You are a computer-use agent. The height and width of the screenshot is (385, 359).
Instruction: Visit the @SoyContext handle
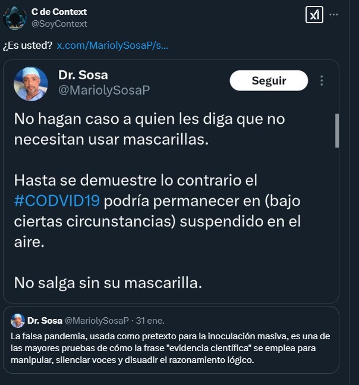click(59, 24)
